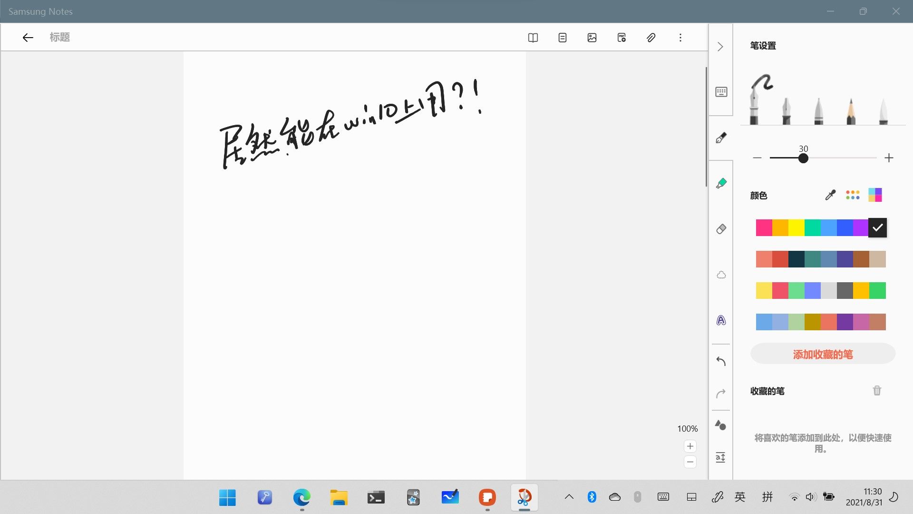Go back with the left arrow
The width and height of the screenshot is (913, 514).
coord(28,38)
